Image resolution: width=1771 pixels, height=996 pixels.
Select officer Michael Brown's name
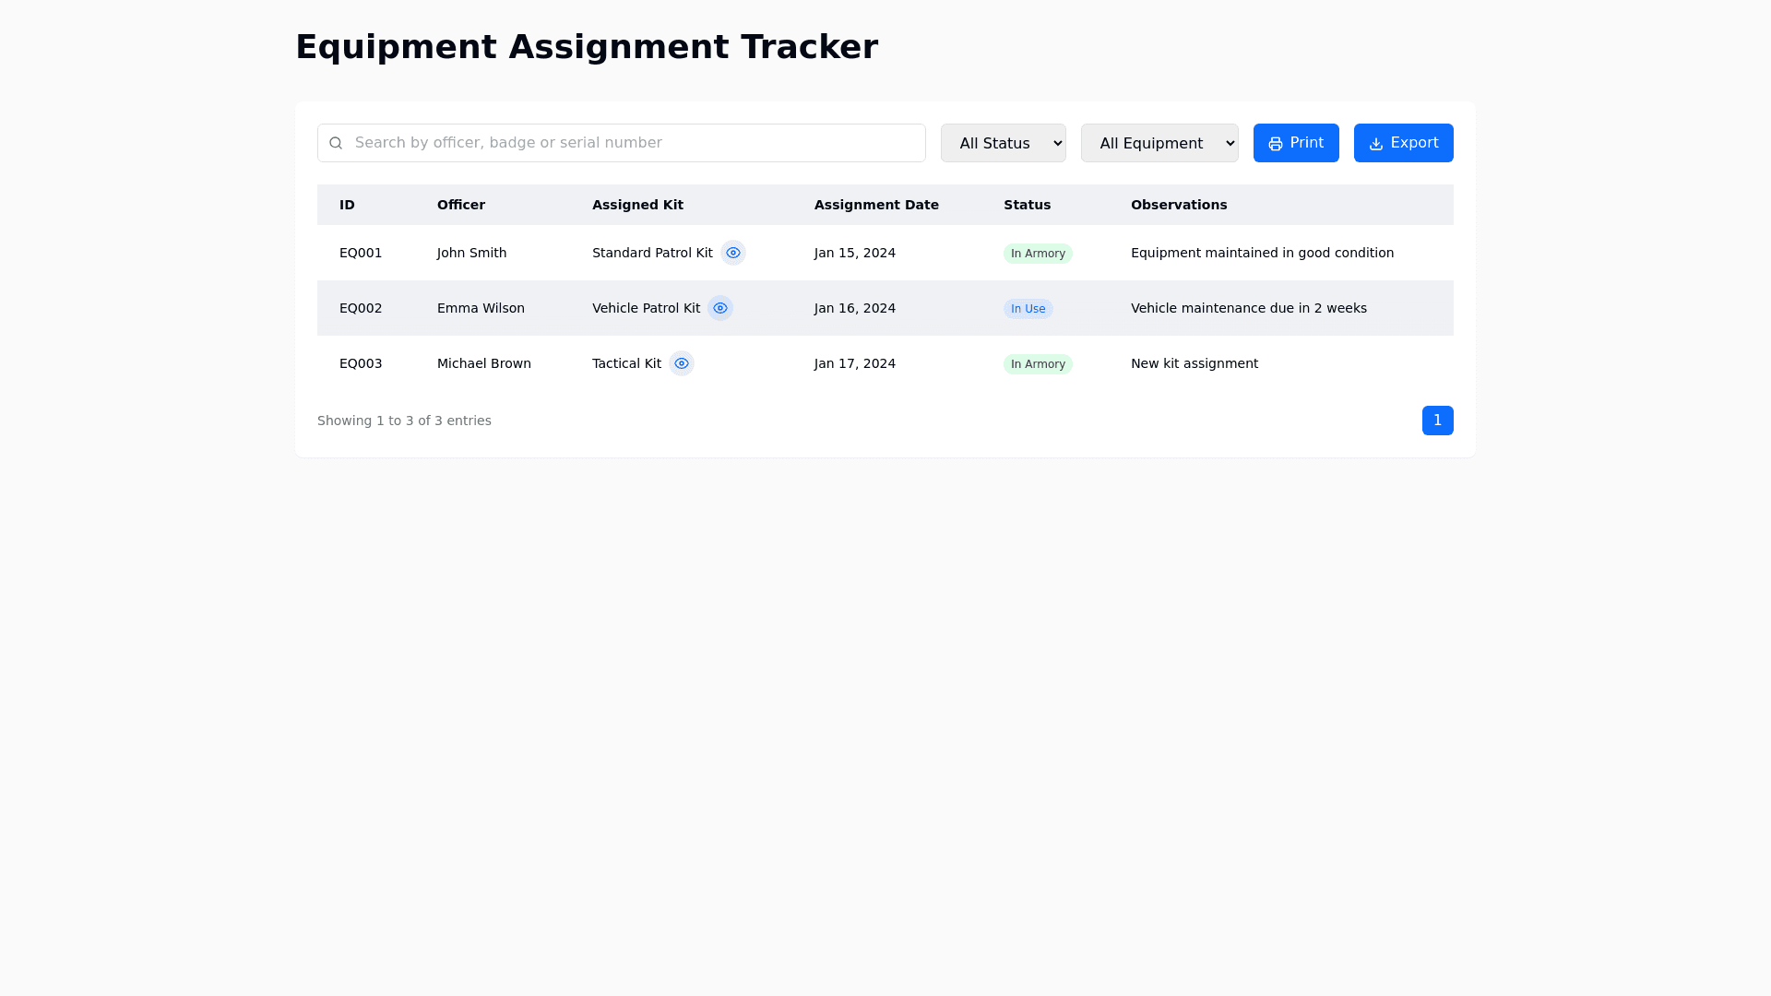483,363
